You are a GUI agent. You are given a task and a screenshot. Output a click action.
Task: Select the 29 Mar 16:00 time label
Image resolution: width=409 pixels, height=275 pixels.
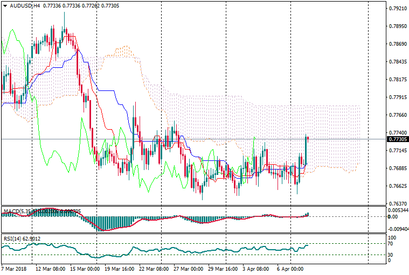(x=222, y=269)
